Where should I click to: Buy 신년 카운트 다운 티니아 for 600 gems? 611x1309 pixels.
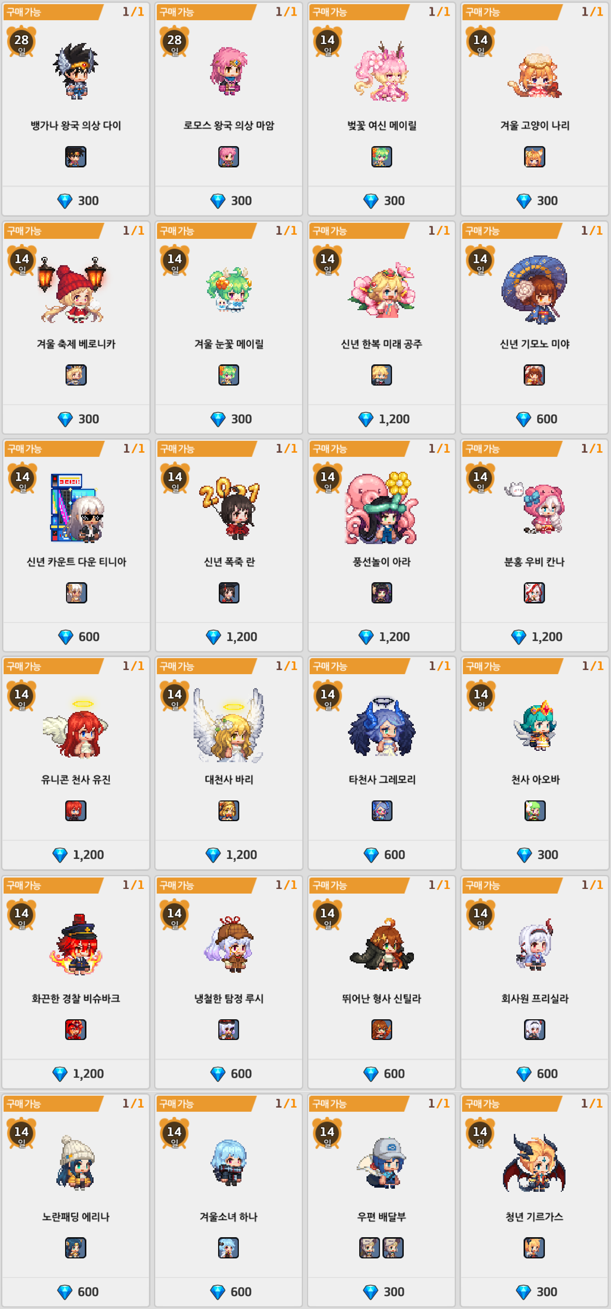(77, 636)
